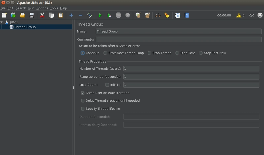Click the Search binoculars icon
The image size is (264, 155).
(158, 15)
